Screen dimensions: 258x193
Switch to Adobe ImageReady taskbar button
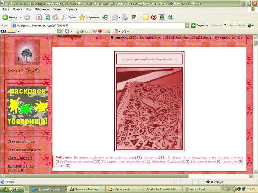click(163, 189)
